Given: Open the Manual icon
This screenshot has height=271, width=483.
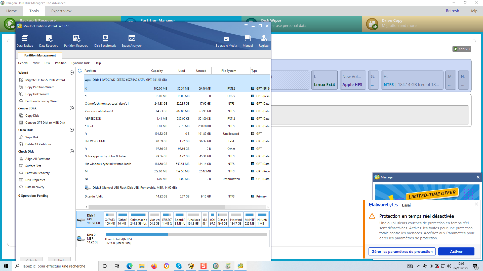Looking at the screenshot, I should pos(248,41).
